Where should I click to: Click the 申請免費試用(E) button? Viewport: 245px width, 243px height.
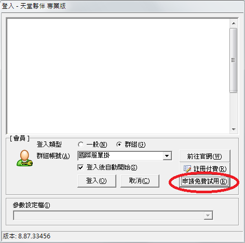(x=205, y=181)
